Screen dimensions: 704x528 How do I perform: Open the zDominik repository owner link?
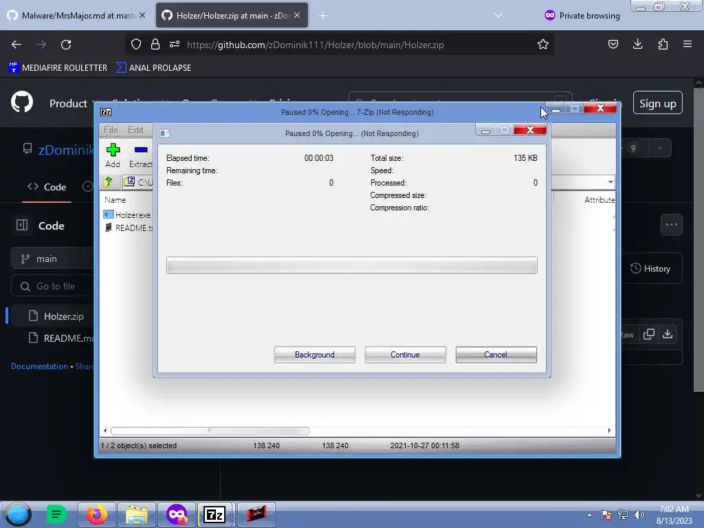click(66, 149)
